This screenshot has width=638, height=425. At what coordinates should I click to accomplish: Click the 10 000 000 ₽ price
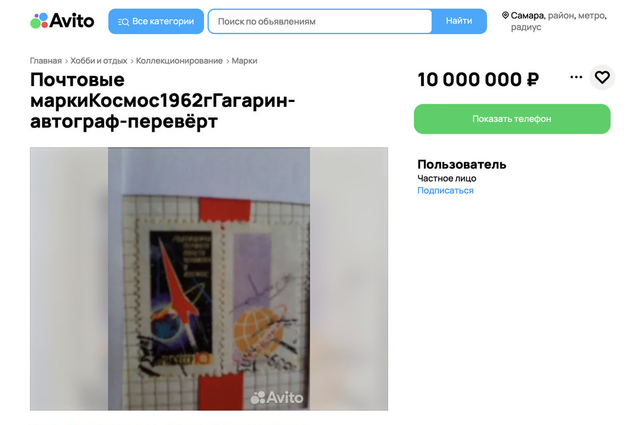click(478, 80)
